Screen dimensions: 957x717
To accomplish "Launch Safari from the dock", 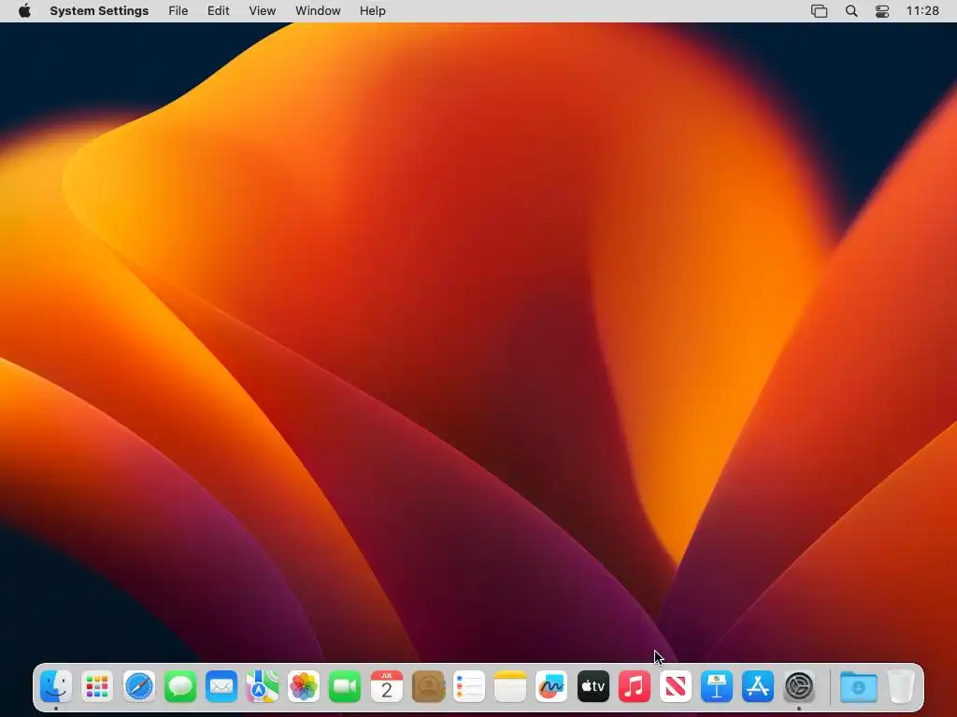I will pyautogui.click(x=138, y=686).
